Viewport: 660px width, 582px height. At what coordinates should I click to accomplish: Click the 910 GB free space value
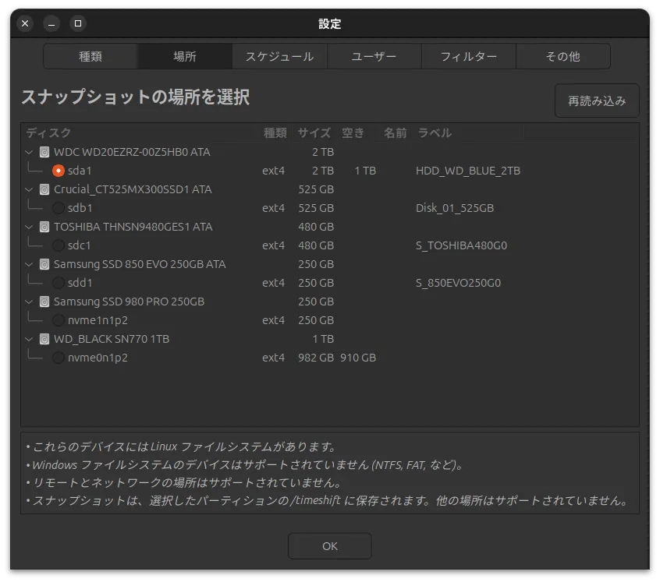click(358, 358)
